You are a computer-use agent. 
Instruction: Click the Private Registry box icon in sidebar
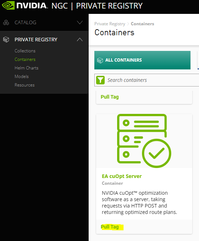(x=6, y=40)
